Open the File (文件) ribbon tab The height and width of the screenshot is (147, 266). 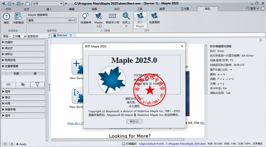pyautogui.click(x=8, y=9)
